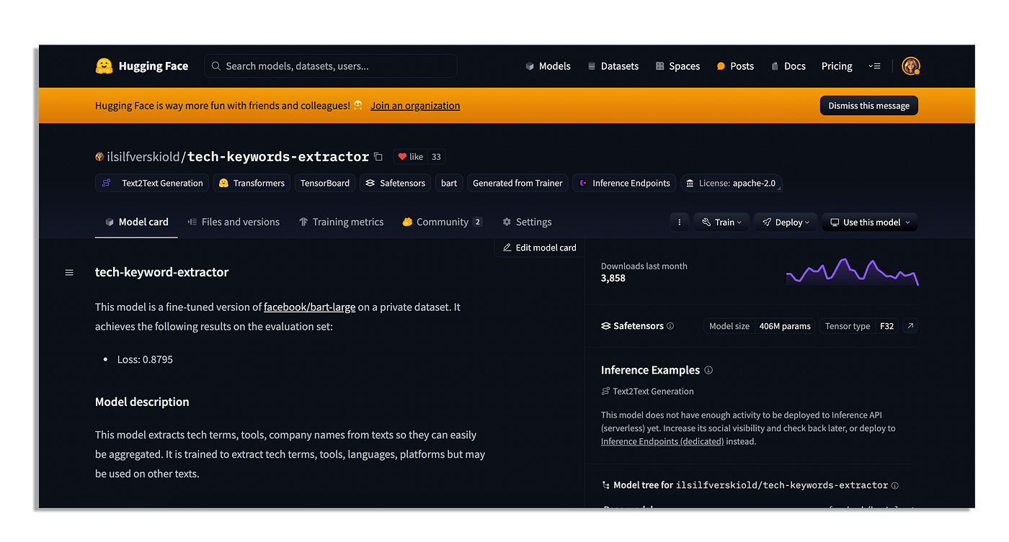Click Text2Text Generation under Inference Examples
Image resolution: width=1009 pixels, height=542 pixels.
pos(647,392)
